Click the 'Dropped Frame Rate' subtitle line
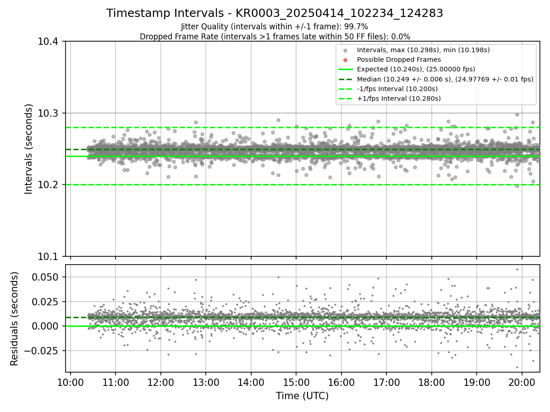This screenshot has width=550, height=412. [x=275, y=37]
